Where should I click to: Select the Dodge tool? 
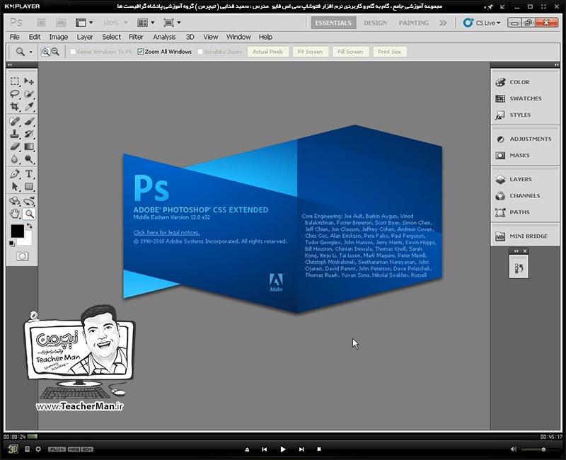pyautogui.click(x=29, y=159)
